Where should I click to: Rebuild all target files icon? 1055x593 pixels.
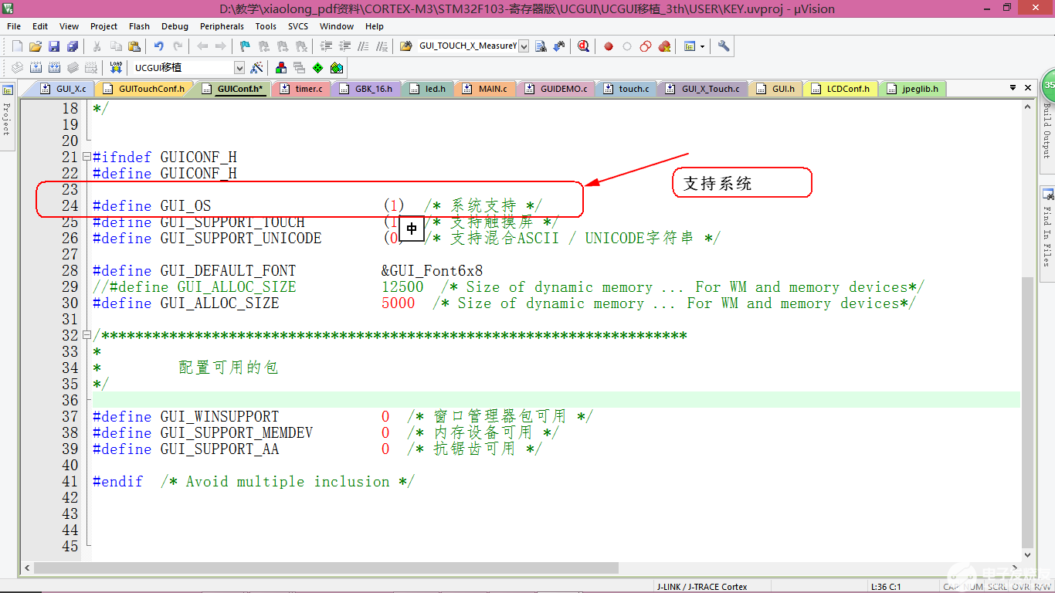click(54, 68)
